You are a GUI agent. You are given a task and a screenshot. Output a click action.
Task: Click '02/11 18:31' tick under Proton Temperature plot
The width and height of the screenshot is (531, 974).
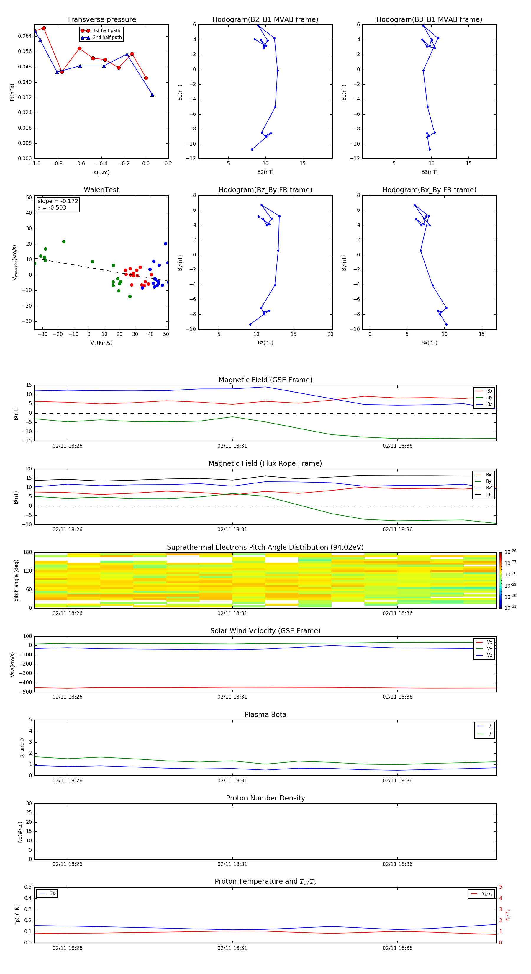[232, 948]
